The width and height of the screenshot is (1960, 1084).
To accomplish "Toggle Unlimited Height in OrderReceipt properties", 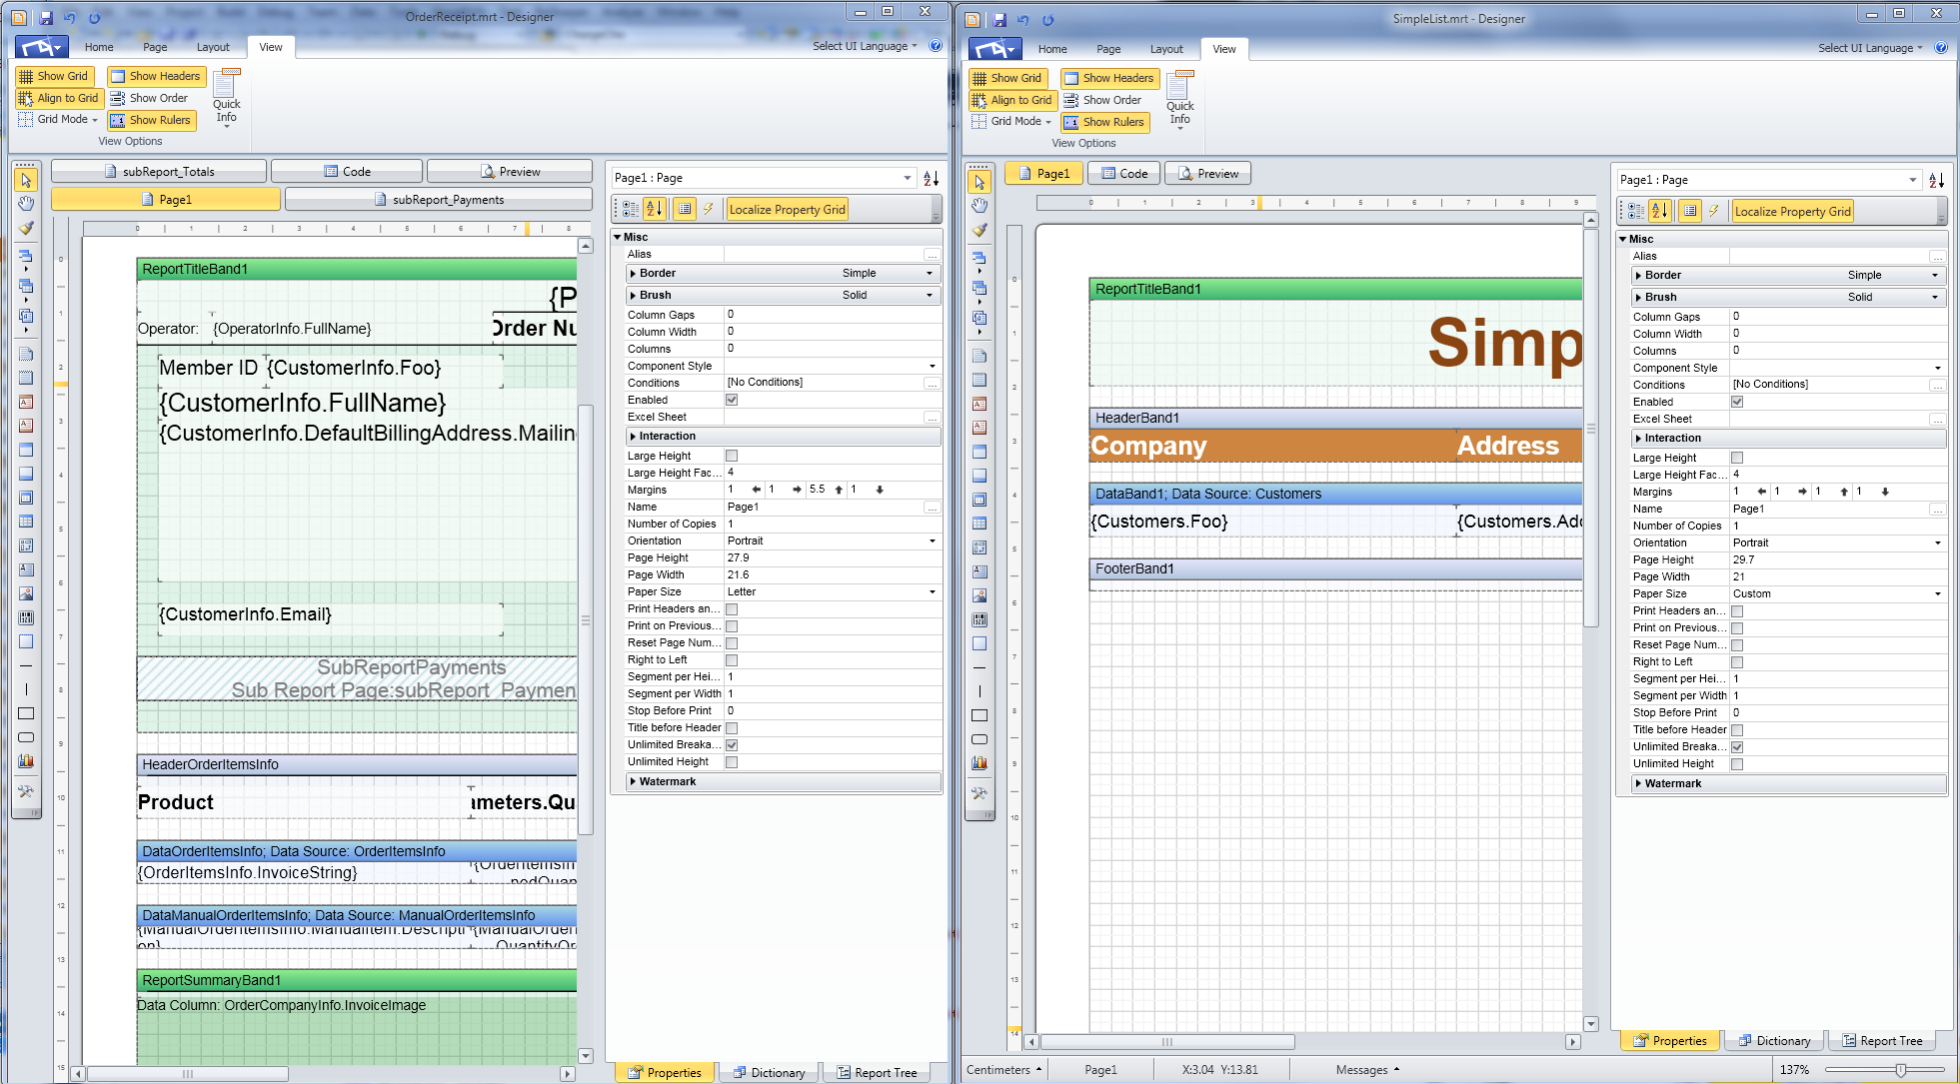I will click(x=732, y=762).
